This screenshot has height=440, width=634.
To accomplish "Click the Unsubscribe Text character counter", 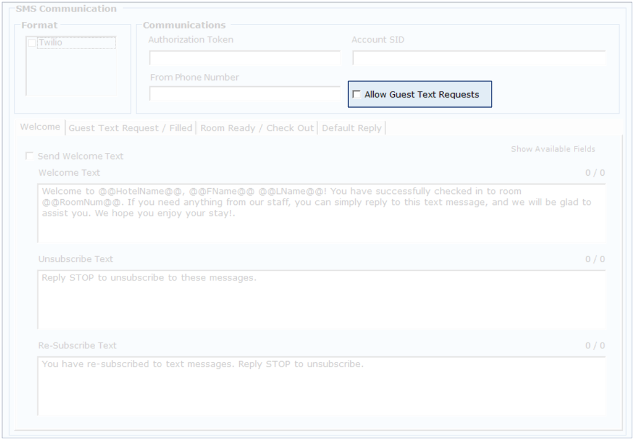I will point(595,259).
